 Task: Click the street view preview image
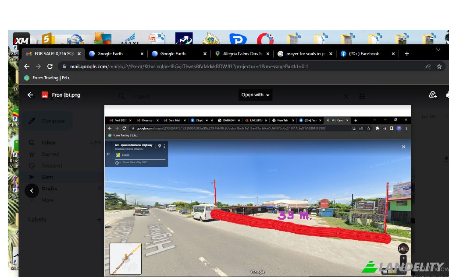(x=257, y=191)
